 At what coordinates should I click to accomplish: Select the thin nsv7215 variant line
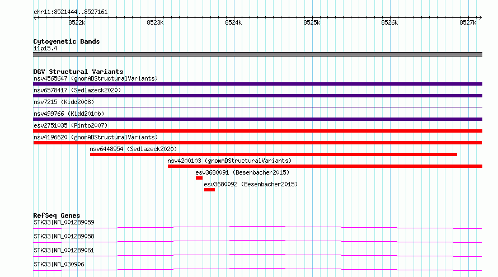tap(257, 107)
